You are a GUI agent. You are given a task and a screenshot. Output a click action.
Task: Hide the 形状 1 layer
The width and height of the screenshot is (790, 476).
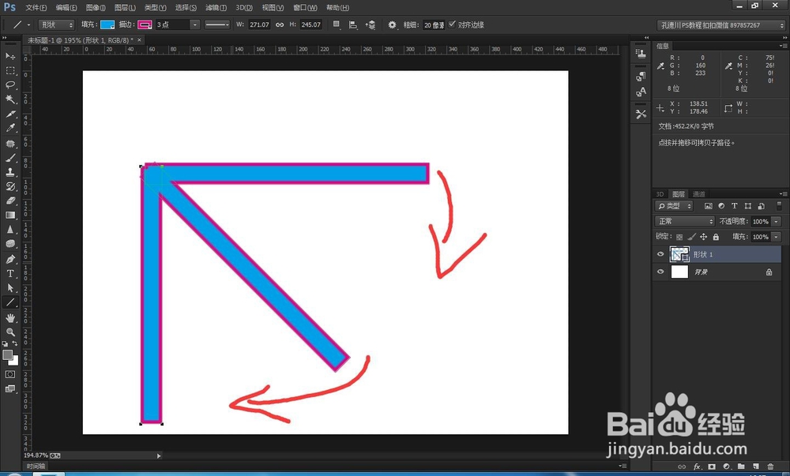[x=660, y=255]
